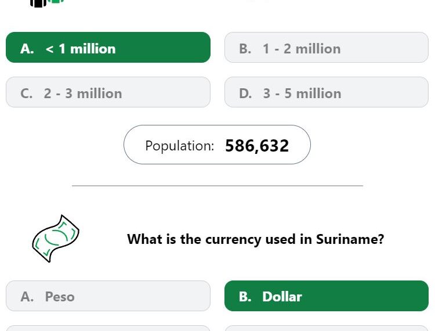The width and height of the screenshot is (435, 331).
Task: Click the horizontal divider between questions
Action: (x=217, y=185)
